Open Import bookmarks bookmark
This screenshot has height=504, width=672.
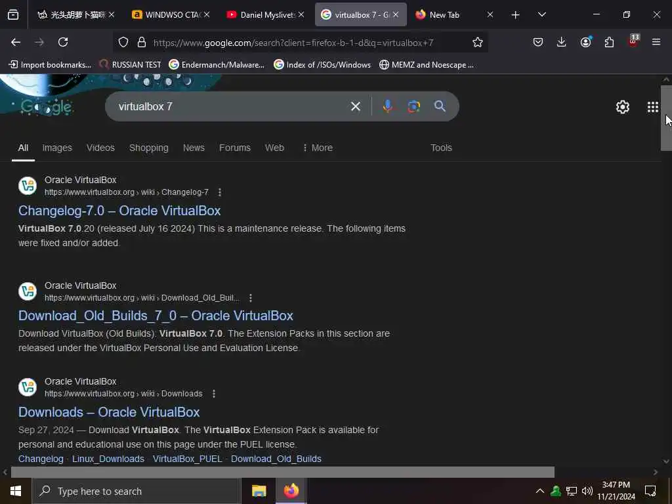pos(50,65)
